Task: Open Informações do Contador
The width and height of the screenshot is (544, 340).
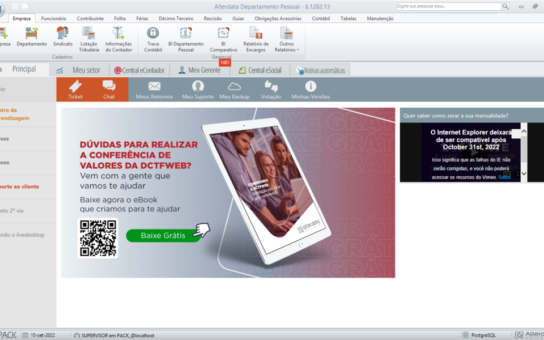Action: 118,39
